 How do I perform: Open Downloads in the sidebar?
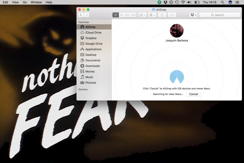[94, 66]
